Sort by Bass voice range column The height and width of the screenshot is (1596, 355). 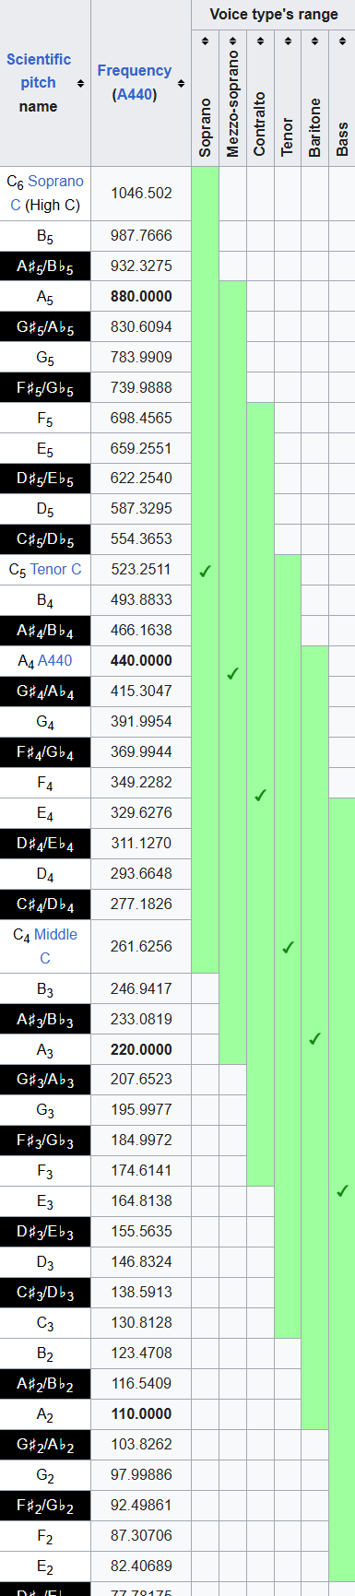(x=342, y=41)
